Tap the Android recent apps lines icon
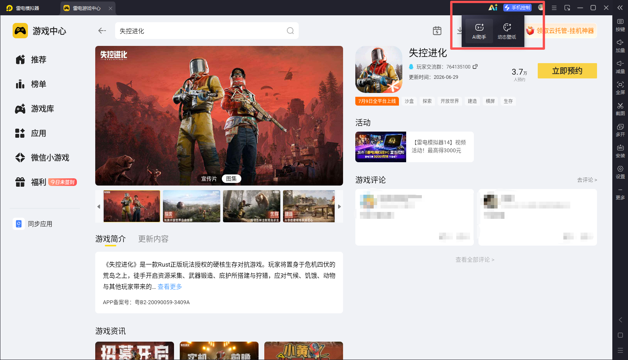The image size is (628, 360). click(x=620, y=350)
